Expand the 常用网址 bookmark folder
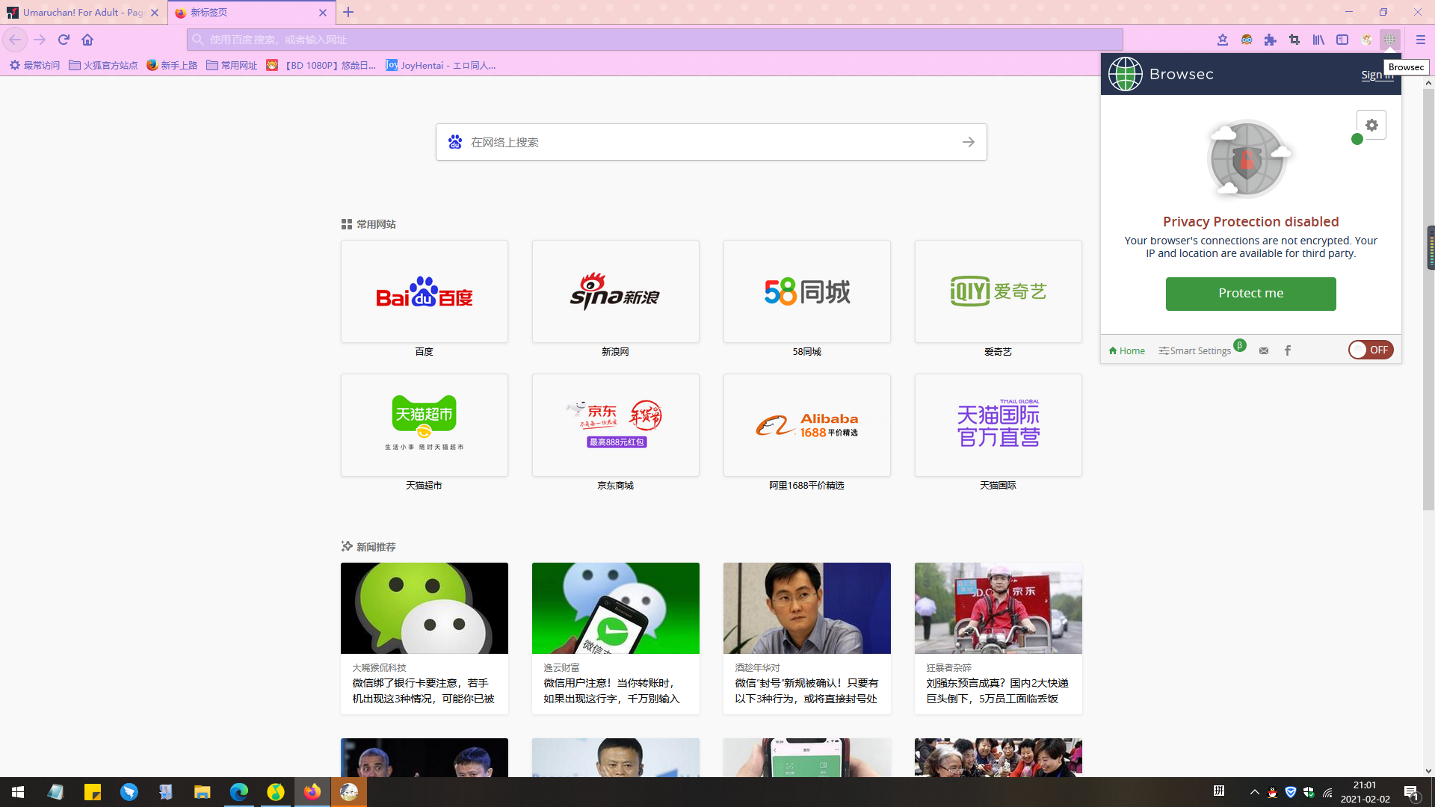The width and height of the screenshot is (1435, 807). (x=232, y=66)
